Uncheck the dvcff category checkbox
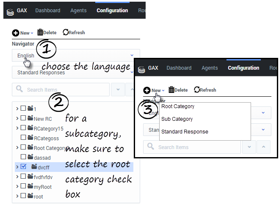This screenshot has height=204, width=279. pos(23,167)
